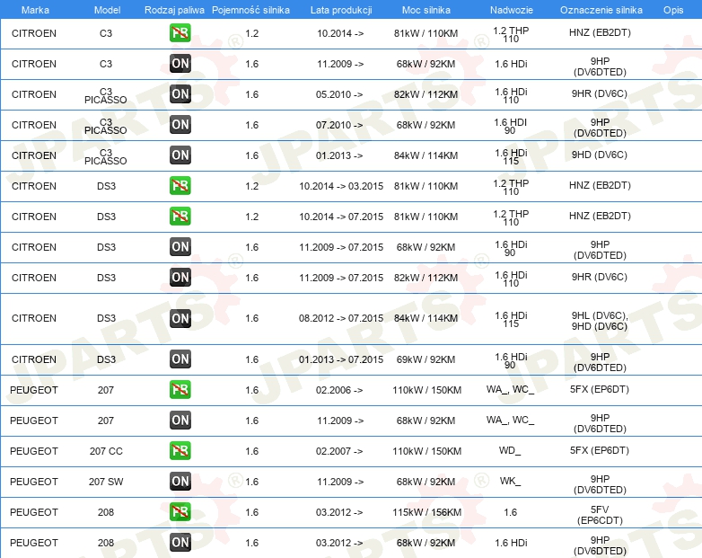Viewport: 702px width, 558px height.
Task: Select the date cell '07.2010 ->'
Action: coord(339,125)
